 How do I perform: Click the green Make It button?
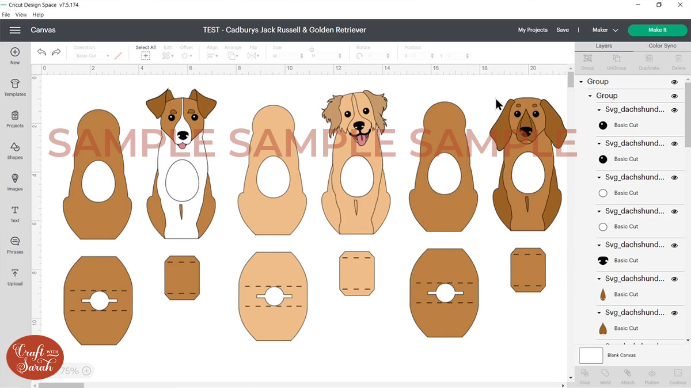[x=656, y=29]
